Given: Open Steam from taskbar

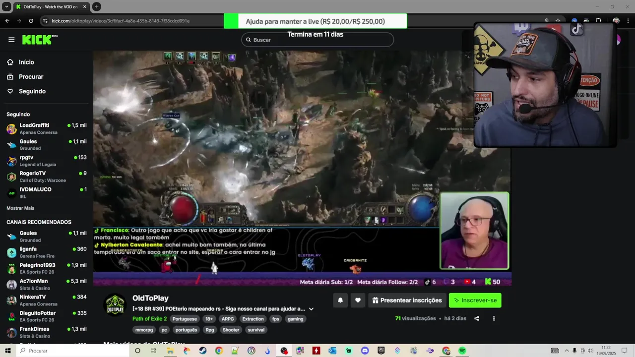Looking at the screenshot, I should (202, 351).
